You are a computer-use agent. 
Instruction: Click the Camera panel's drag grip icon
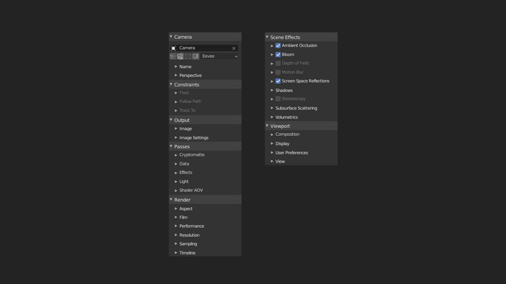click(236, 37)
